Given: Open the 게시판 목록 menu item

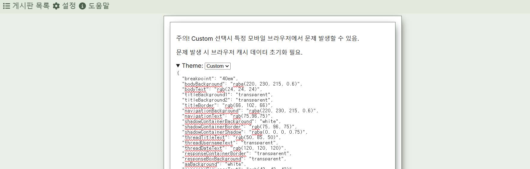Looking at the screenshot, I should pyautogui.click(x=31, y=6).
